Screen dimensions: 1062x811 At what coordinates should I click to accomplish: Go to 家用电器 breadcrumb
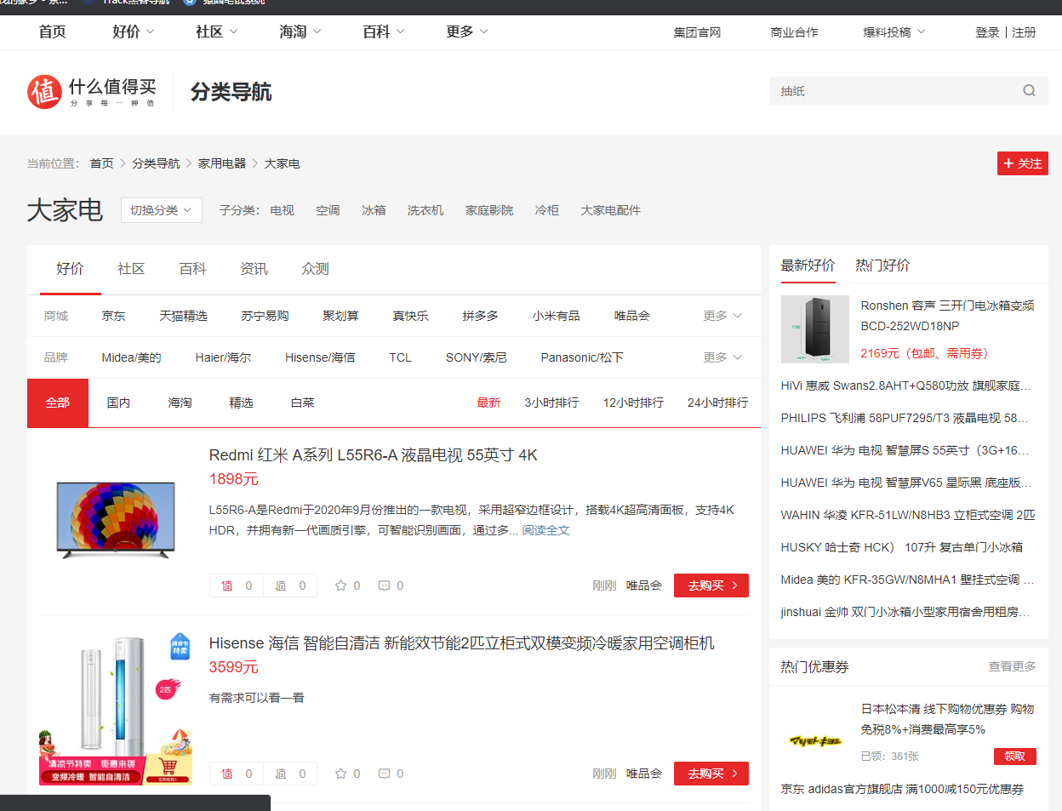(222, 163)
